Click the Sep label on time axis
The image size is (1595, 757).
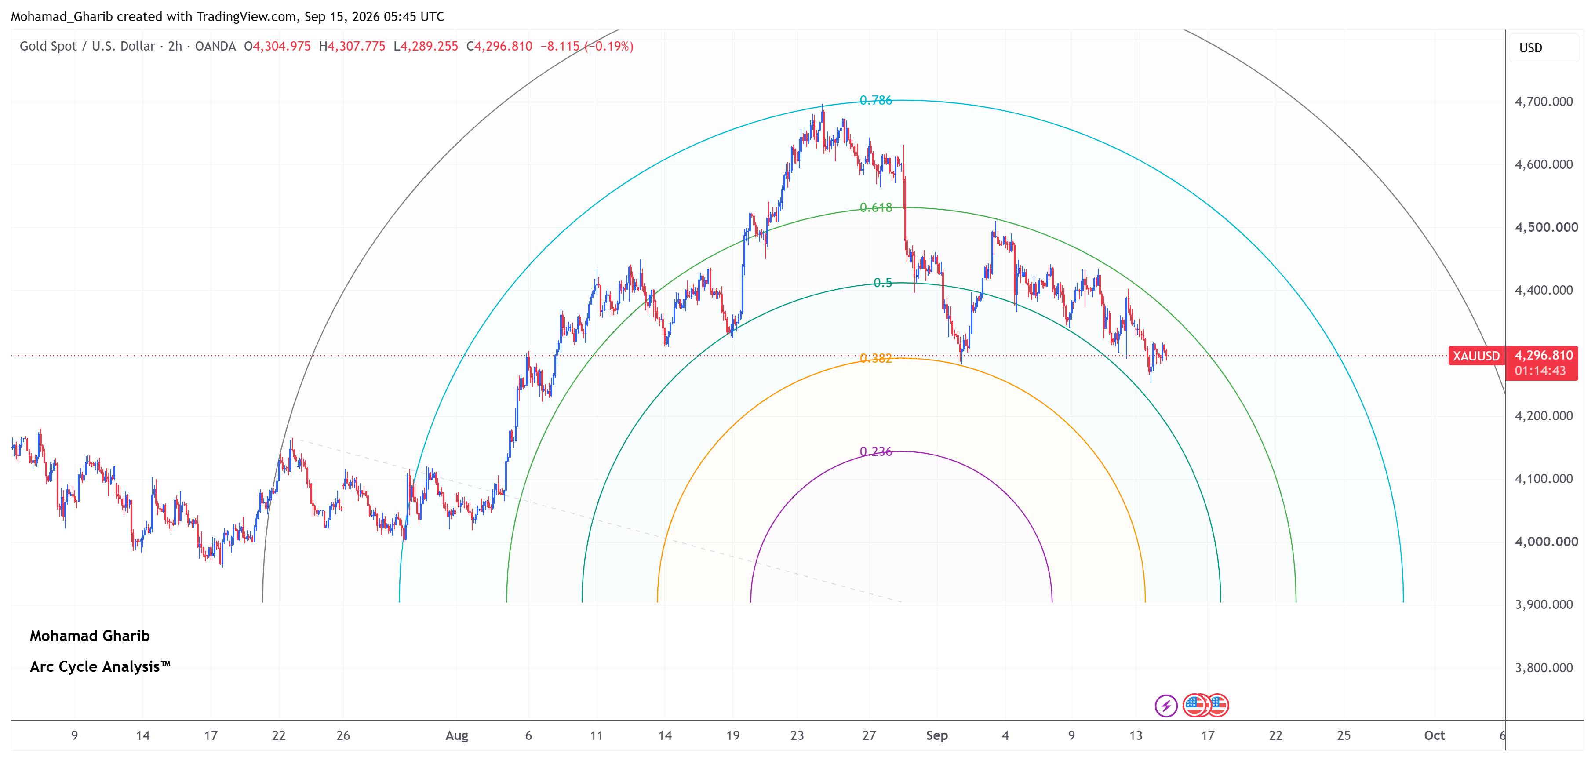pyautogui.click(x=937, y=735)
